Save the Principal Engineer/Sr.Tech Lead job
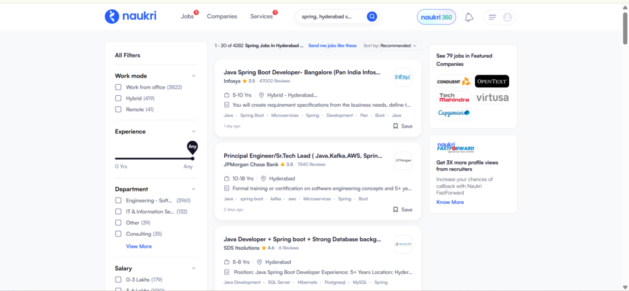The height and width of the screenshot is (291, 629). 402,209
